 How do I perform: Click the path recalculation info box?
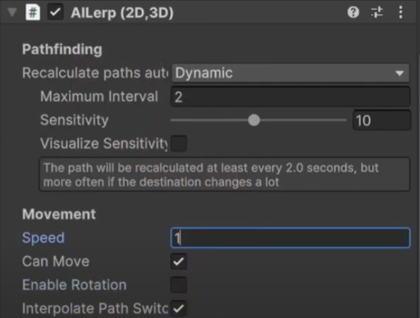pyautogui.click(x=224, y=175)
